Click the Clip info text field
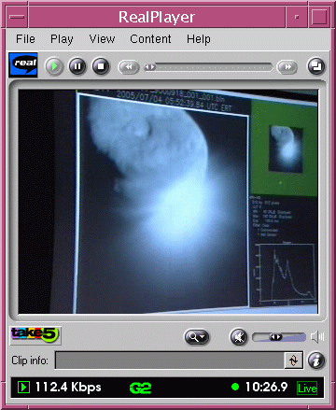Screen dimensions: 336x410 [170, 361]
